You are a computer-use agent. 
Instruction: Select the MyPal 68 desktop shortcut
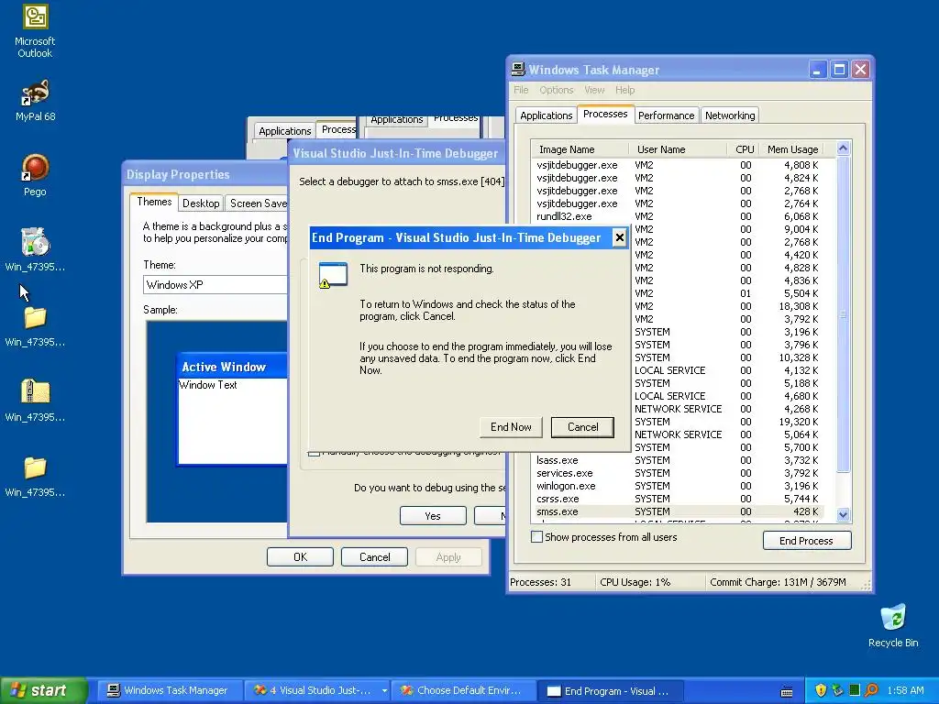[x=35, y=100]
